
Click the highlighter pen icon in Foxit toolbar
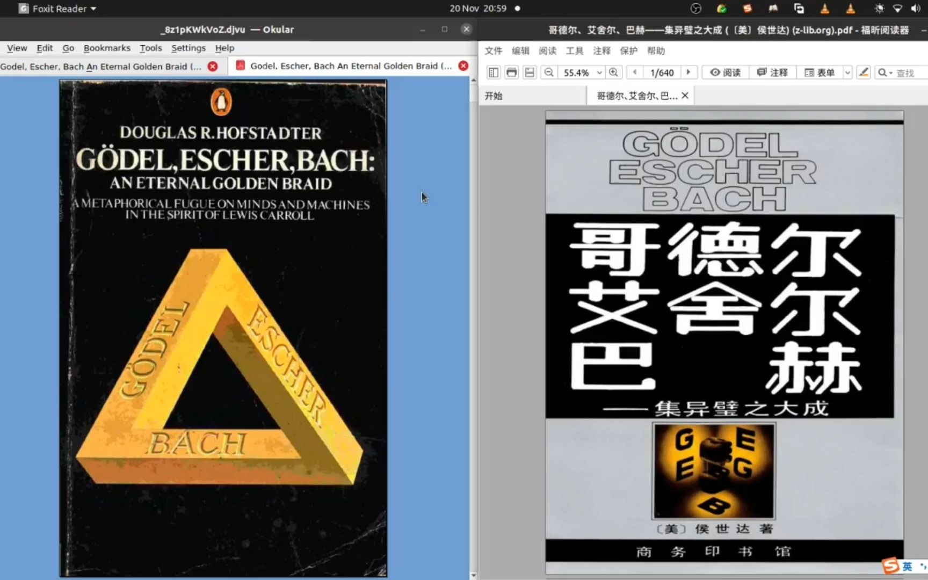point(864,73)
